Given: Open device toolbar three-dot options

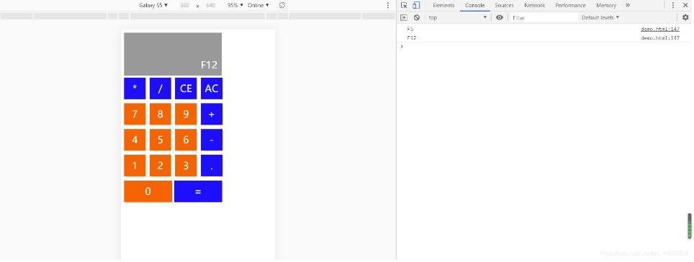Looking at the screenshot, I should click(388, 5).
